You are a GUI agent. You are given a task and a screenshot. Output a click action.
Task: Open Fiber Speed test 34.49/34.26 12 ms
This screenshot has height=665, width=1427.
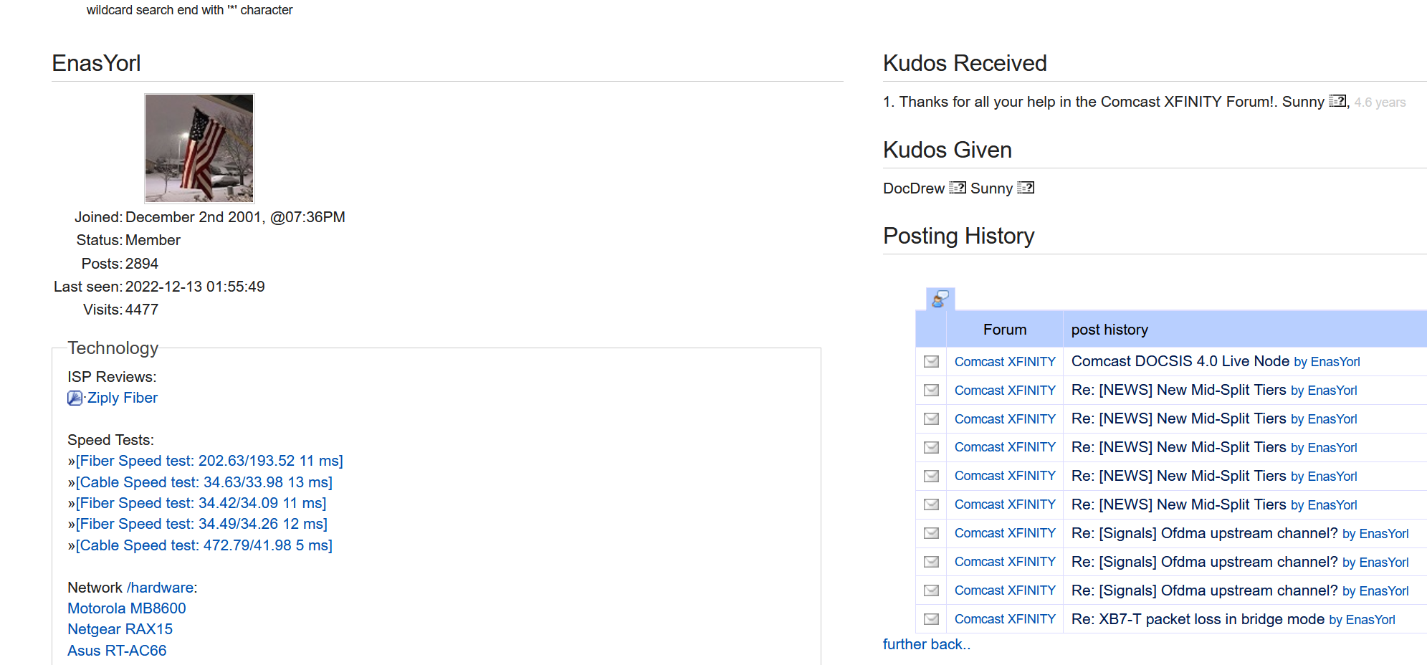pos(201,524)
